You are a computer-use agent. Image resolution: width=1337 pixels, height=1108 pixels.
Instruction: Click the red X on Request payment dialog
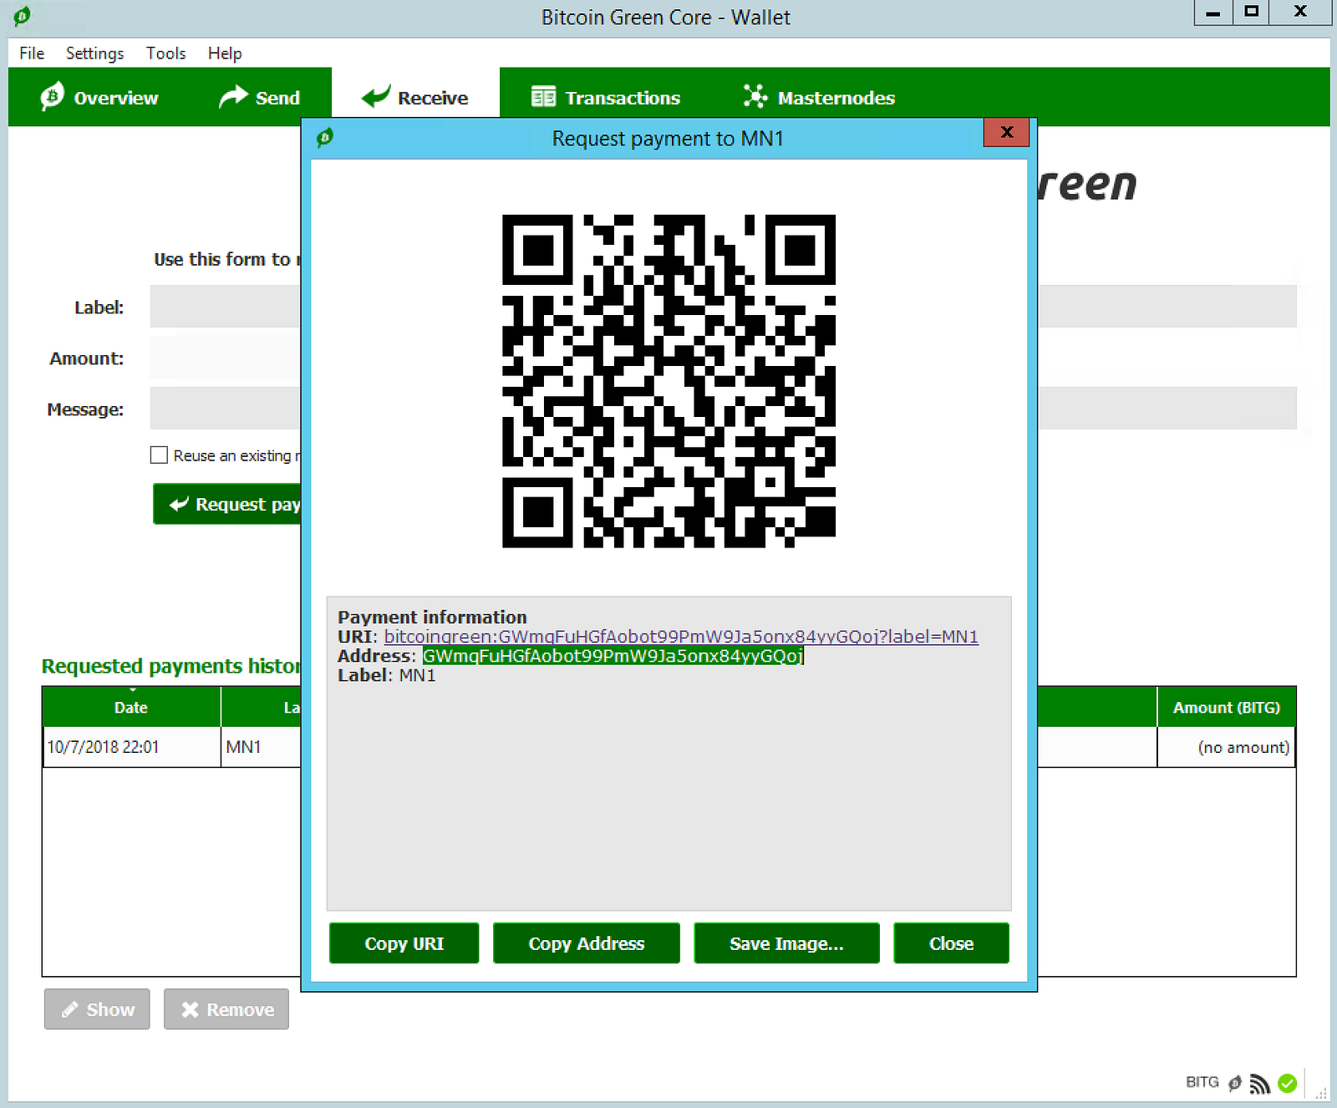(x=1006, y=133)
